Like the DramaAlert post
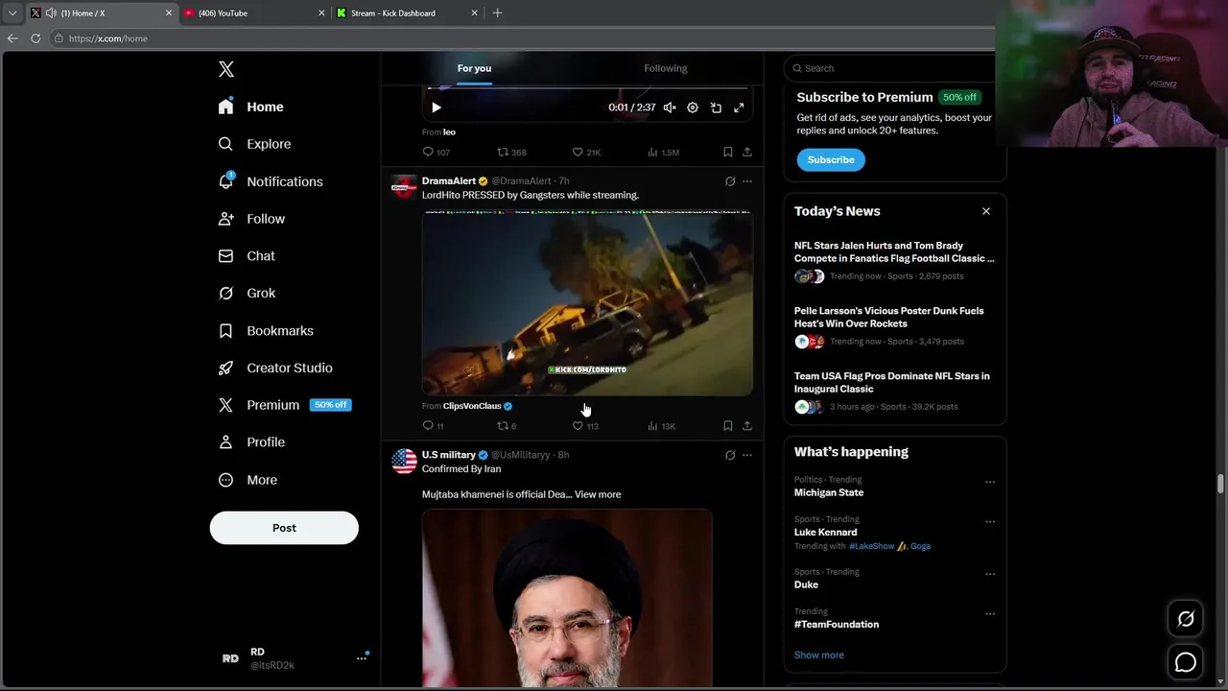The width and height of the screenshot is (1228, 691). tap(585, 426)
